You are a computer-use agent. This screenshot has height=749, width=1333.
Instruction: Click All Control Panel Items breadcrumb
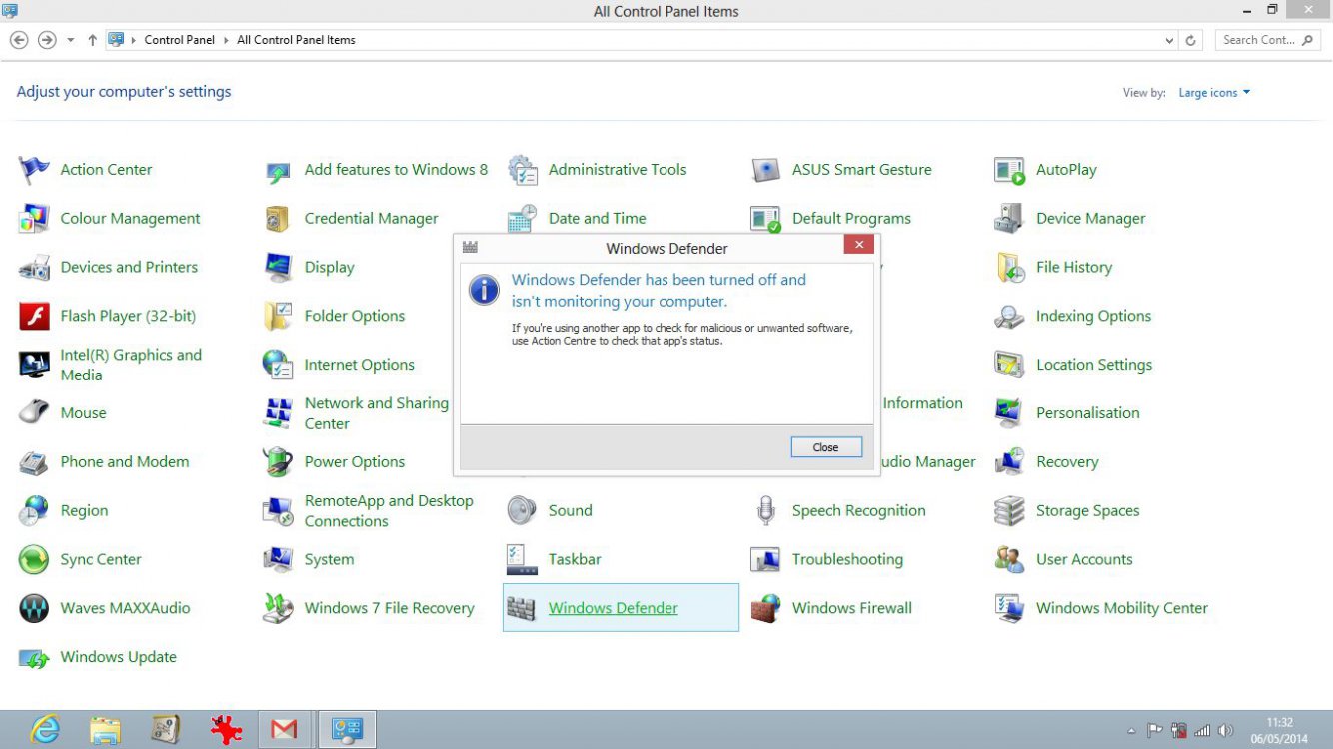296,40
